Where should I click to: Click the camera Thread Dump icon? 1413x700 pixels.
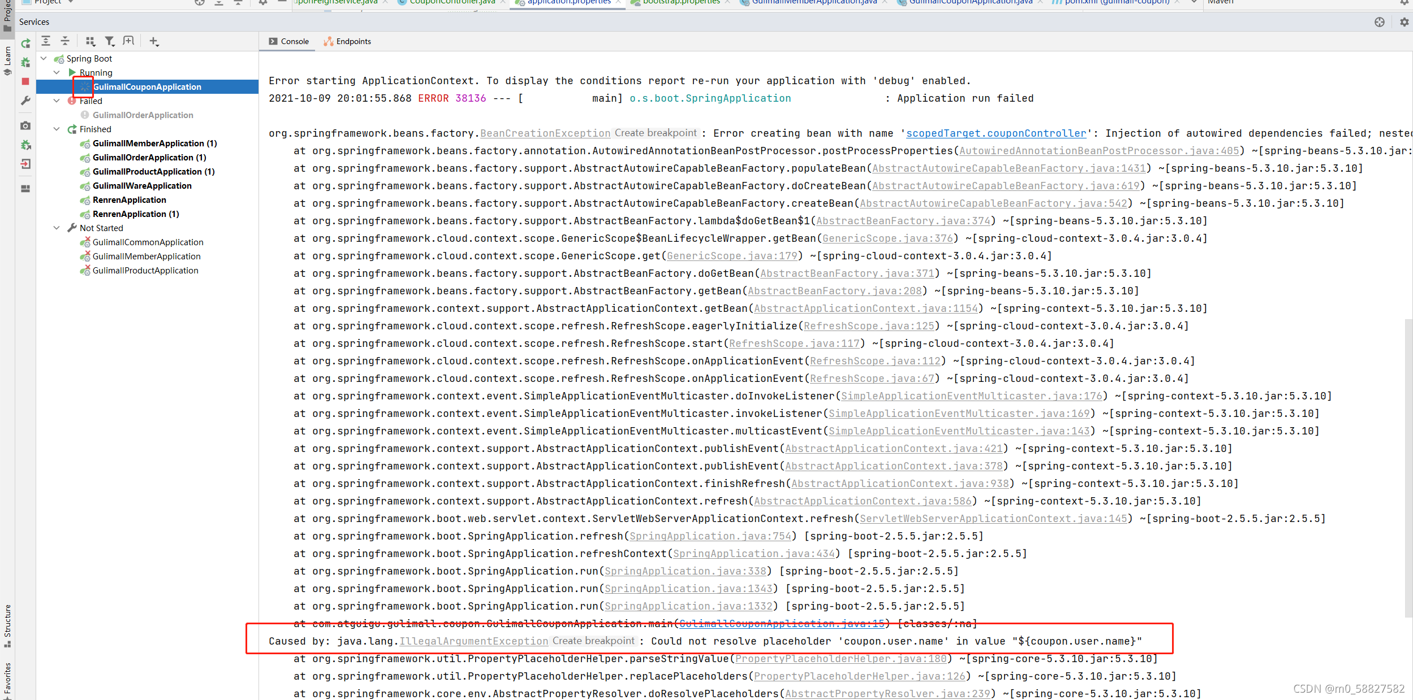pyautogui.click(x=25, y=125)
